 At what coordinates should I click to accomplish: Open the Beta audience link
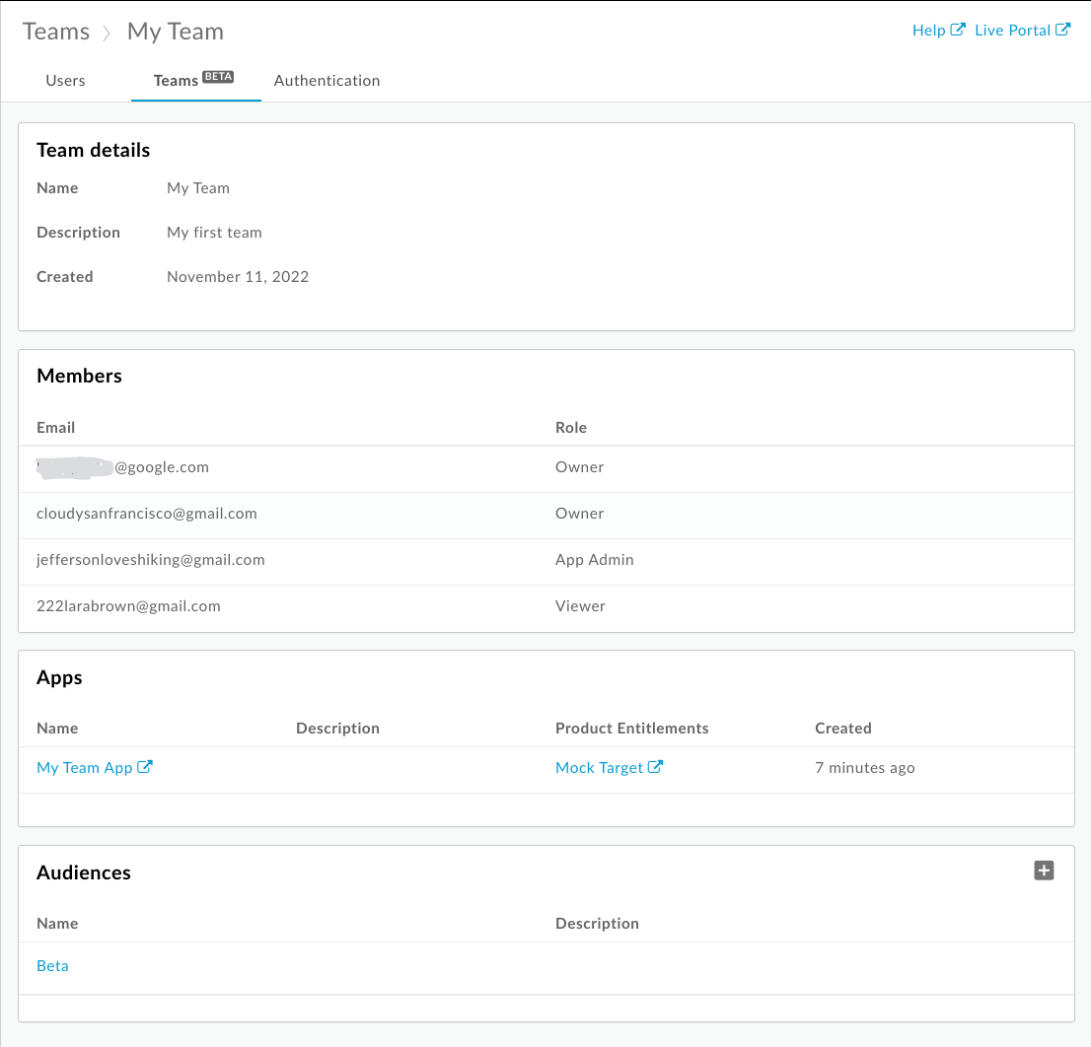(52, 966)
